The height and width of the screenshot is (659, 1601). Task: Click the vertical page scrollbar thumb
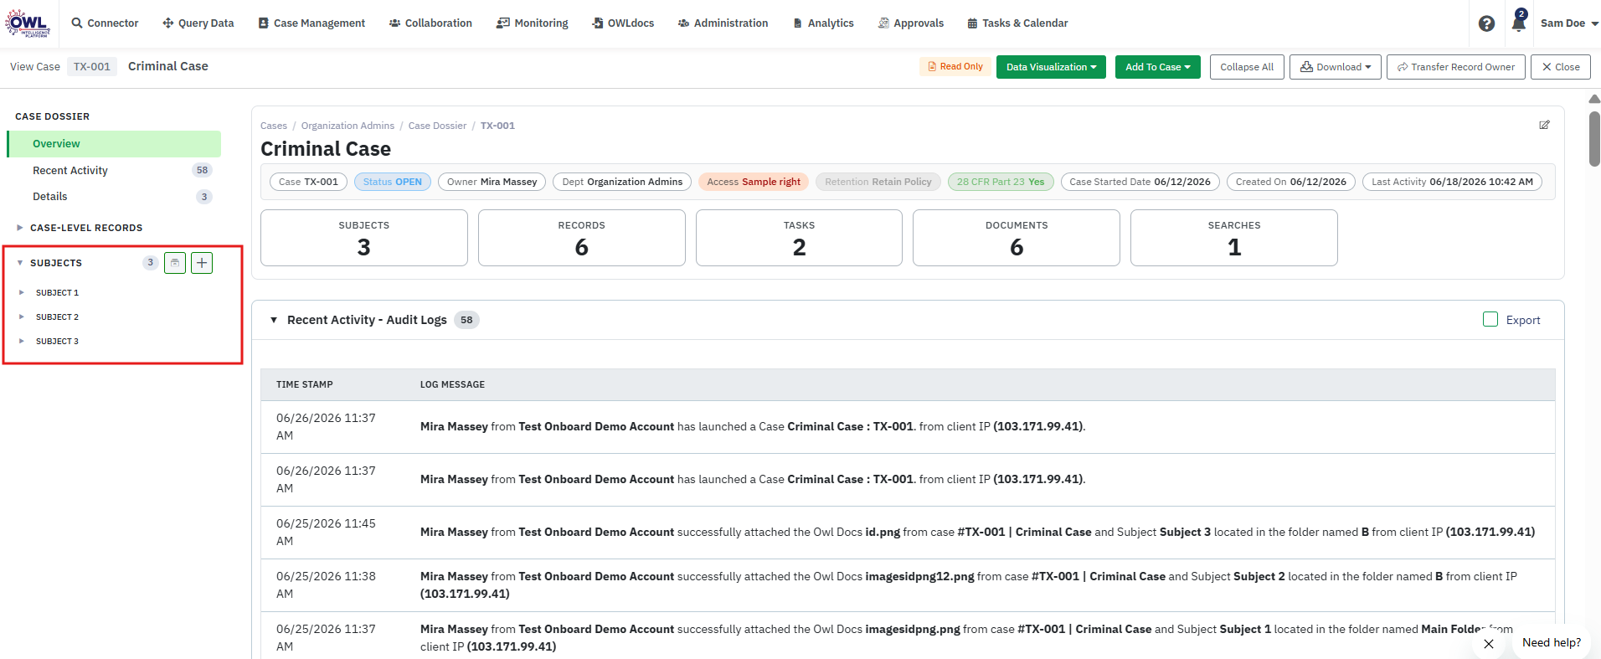[x=1594, y=138]
